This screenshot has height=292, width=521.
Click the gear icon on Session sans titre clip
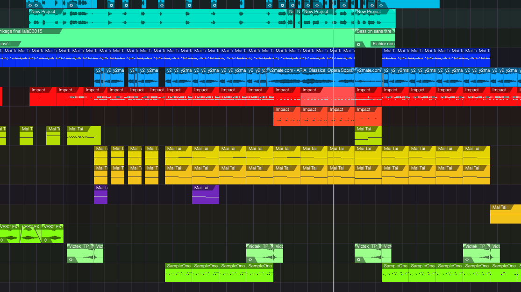click(x=359, y=44)
